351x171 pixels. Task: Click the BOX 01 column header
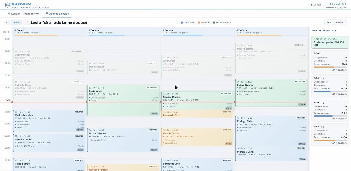49,32
